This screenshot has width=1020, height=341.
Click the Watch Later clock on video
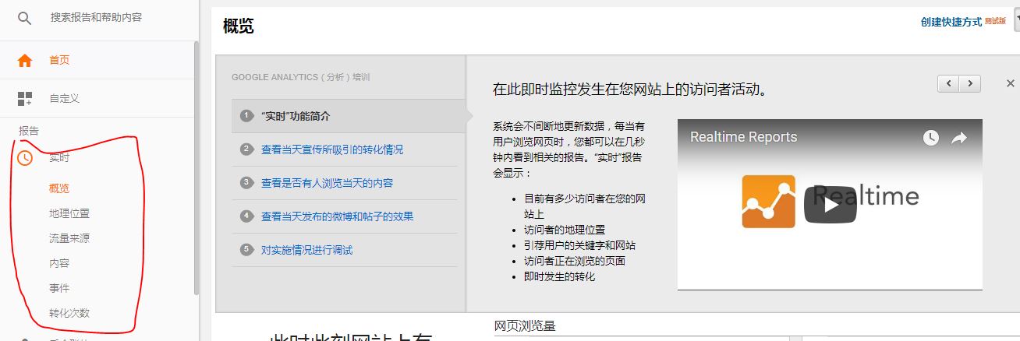pos(930,138)
